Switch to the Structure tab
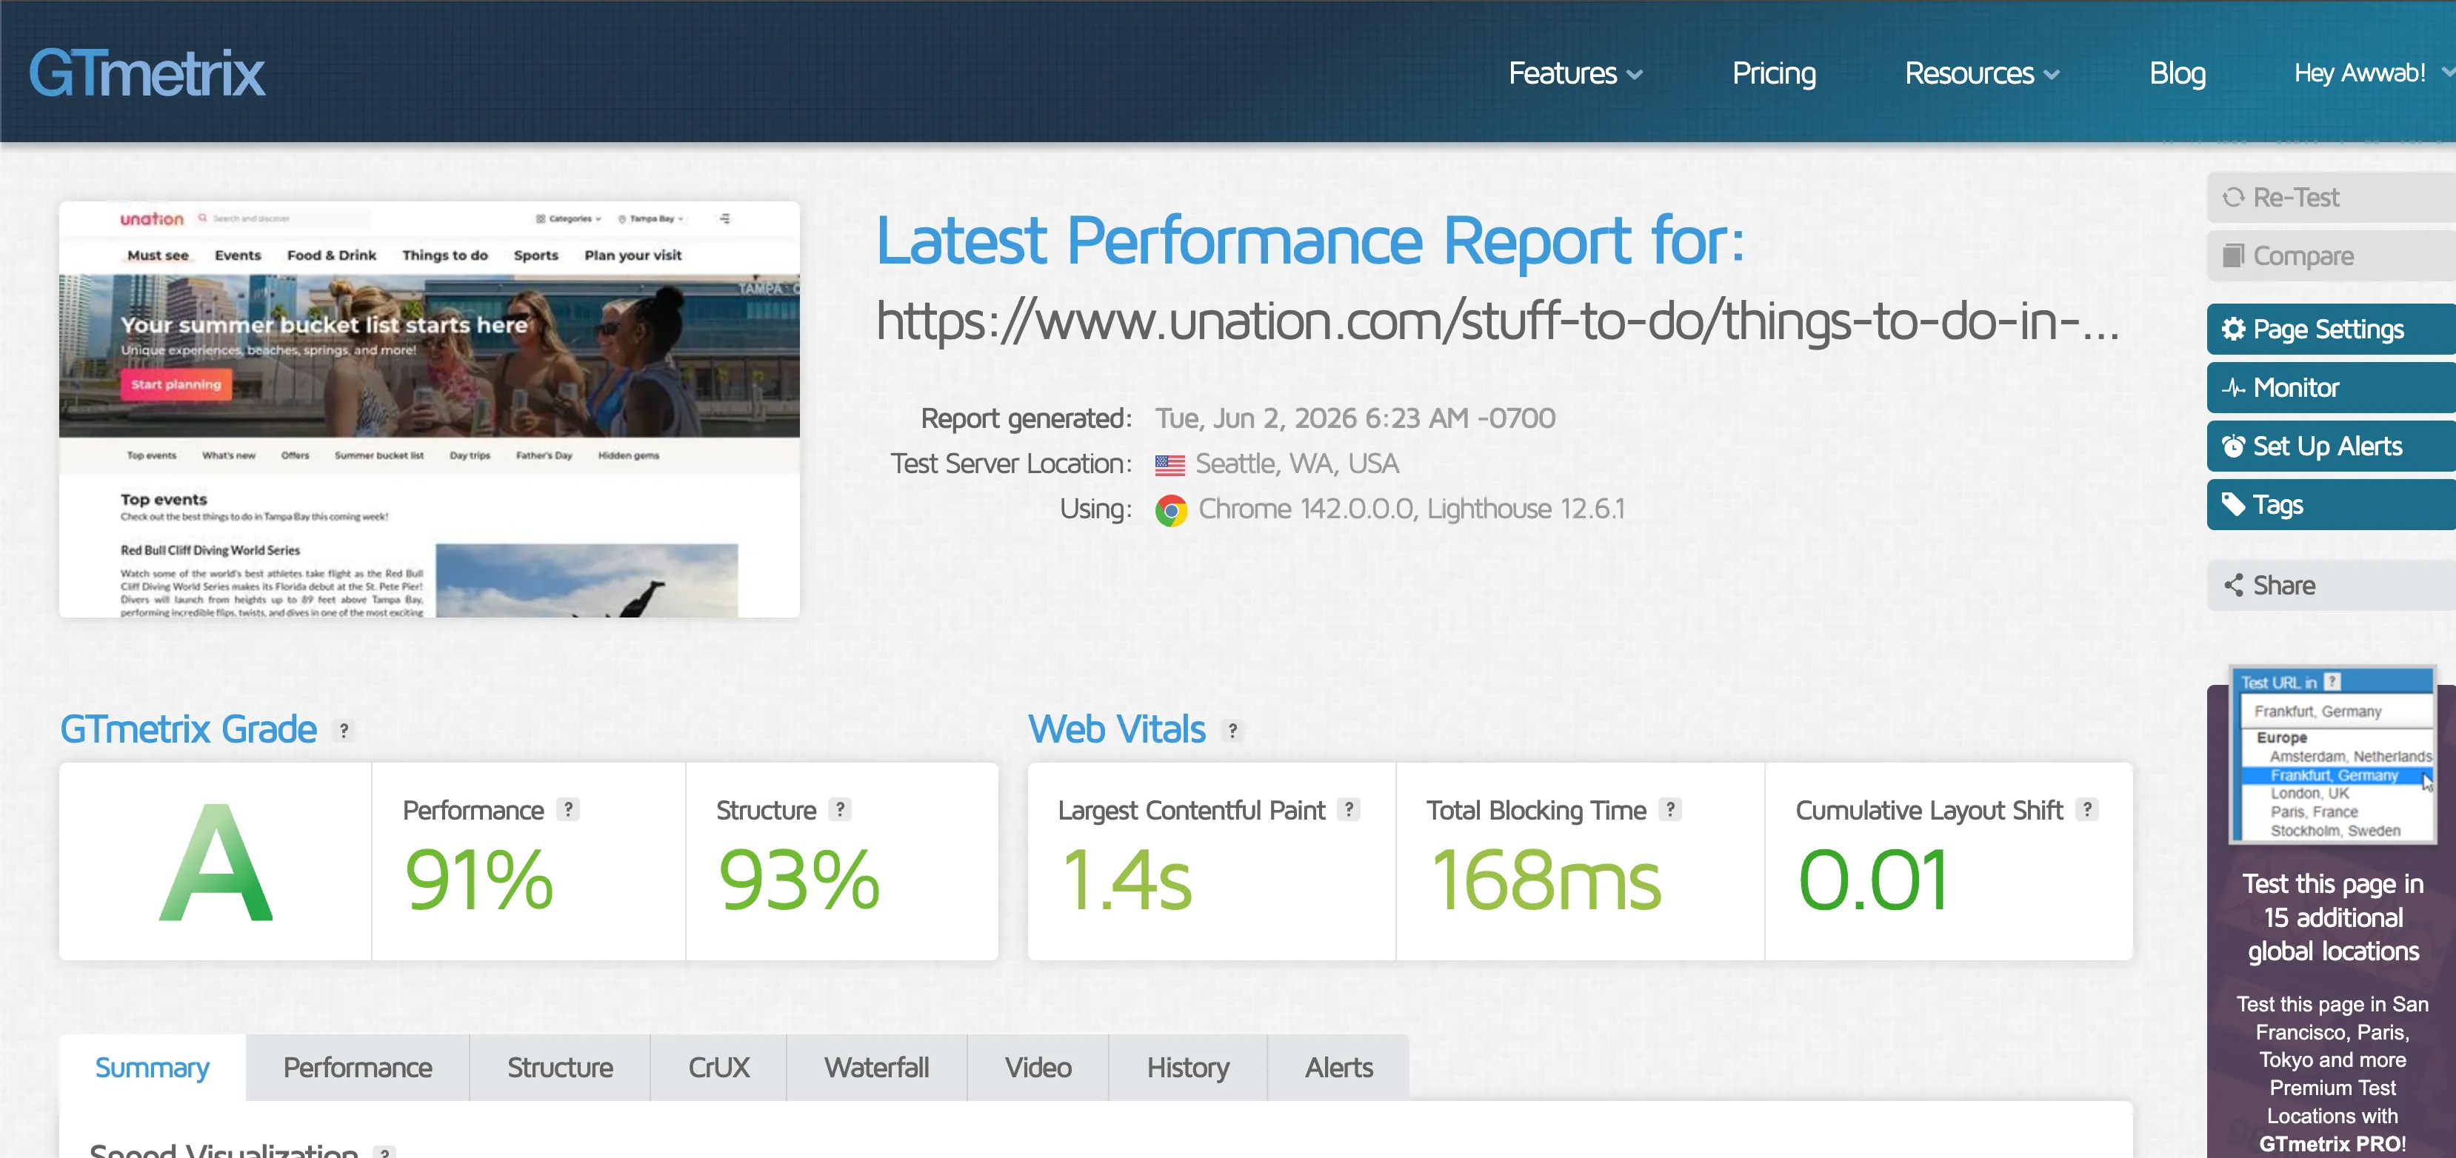Viewport: 2456px width, 1158px height. tap(560, 1068)
